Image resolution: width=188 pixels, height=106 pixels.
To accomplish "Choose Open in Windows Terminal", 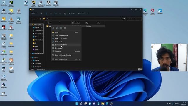I will [x=66, y=55].
